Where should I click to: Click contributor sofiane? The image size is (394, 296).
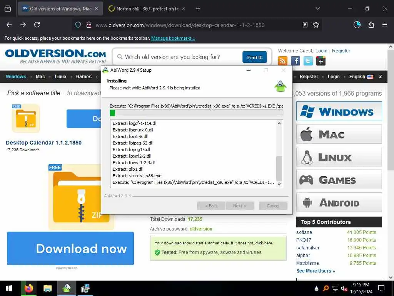(304, 232)
